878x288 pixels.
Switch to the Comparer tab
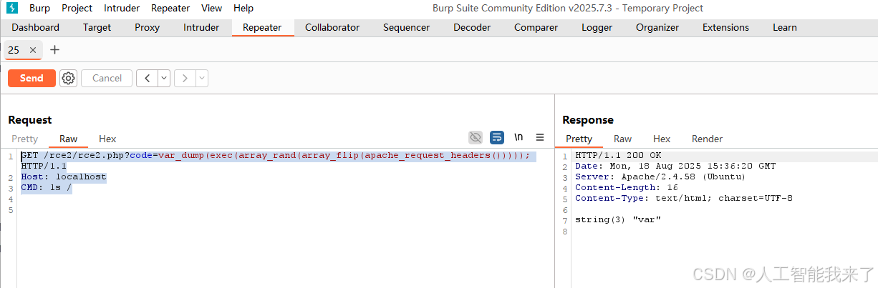[x=536, y=28]
